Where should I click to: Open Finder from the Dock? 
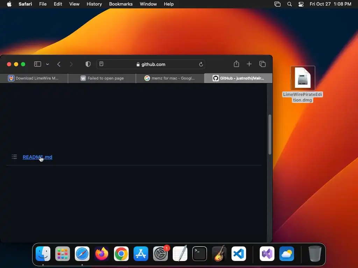[43, 254]
